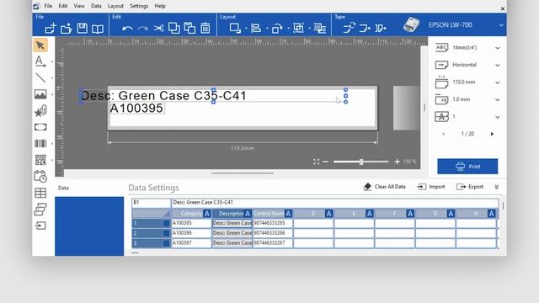Open the Horizontal orientation dropdown
This screenshot has height=303, width=539.
[498, 66]
